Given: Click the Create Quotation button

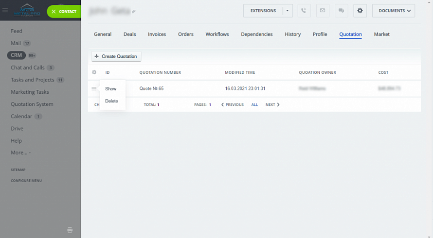Looking at the screenshot, I should (x=116, y=56).
